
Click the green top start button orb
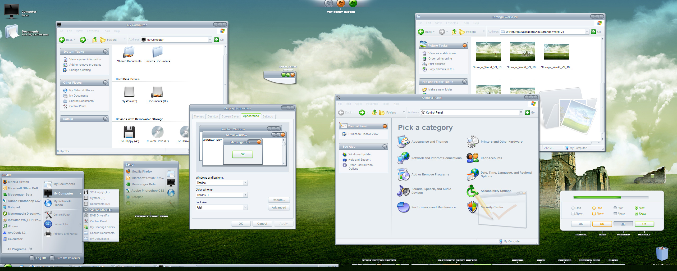pos(353,3)
